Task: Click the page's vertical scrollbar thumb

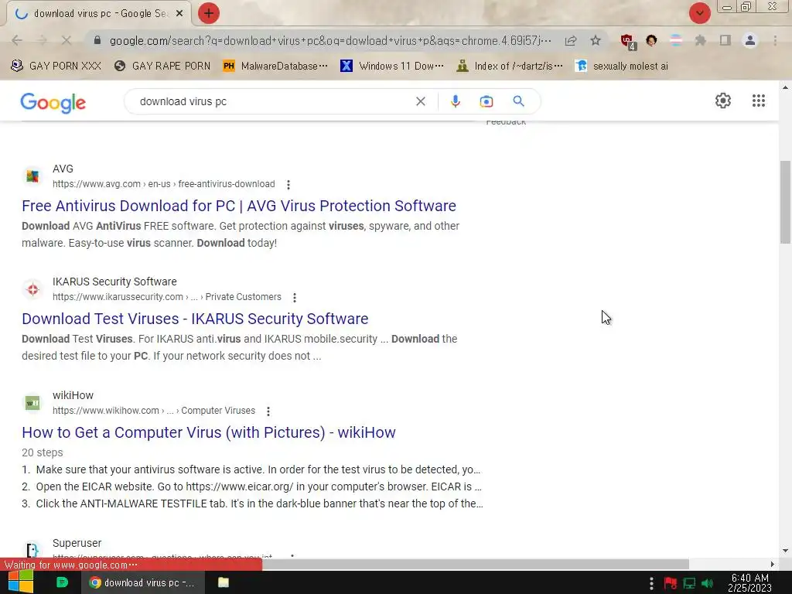Action: click(785, 202)
